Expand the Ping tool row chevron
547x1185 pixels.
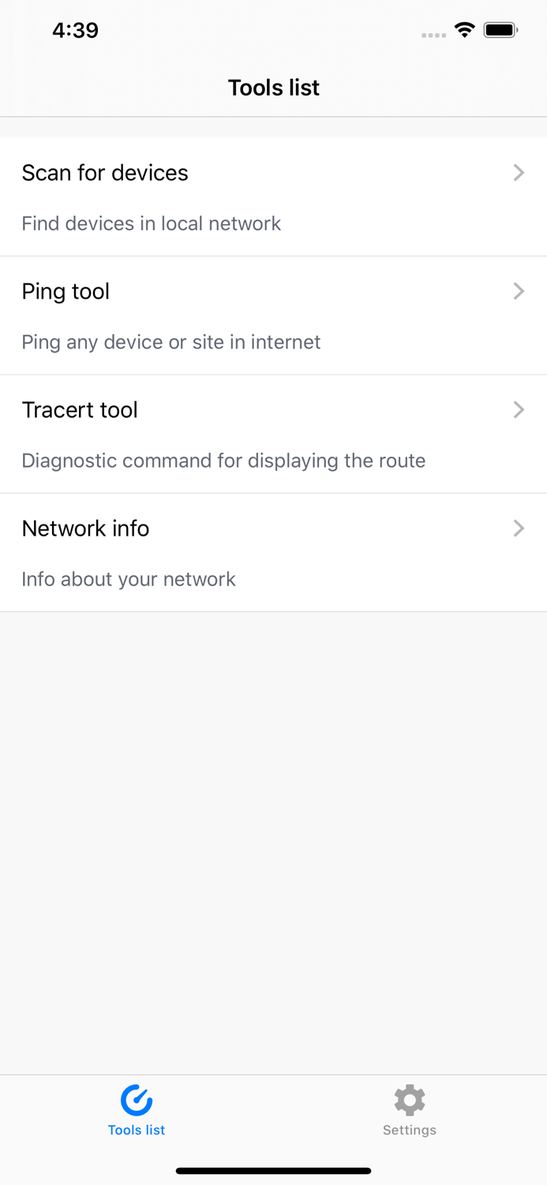click(x=519, y=292)
